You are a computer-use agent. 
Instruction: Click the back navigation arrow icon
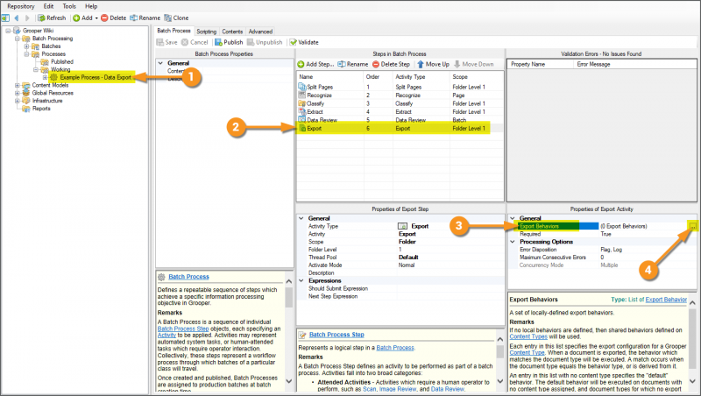[17, 18]
